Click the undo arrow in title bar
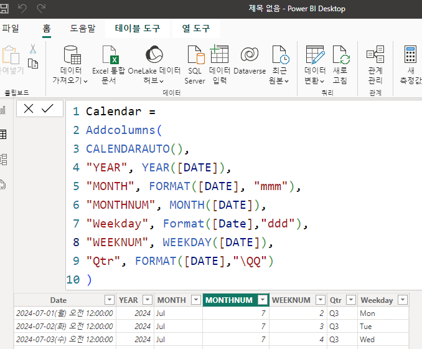Screen dimensions: 422x349 click(x=22, y=8)
